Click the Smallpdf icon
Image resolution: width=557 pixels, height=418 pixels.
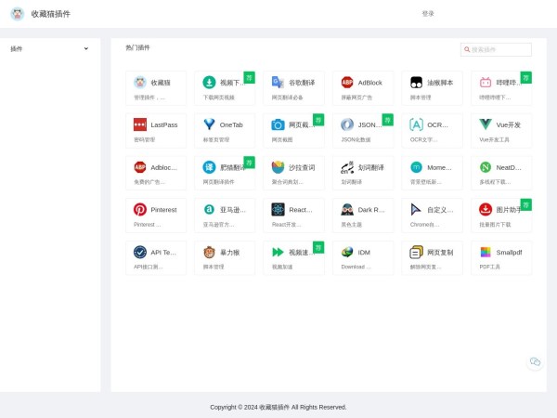[x=486, y=252]
